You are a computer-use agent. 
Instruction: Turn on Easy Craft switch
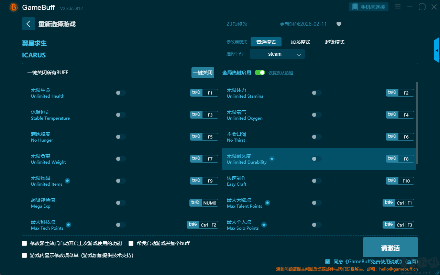[x=317, y=181]
